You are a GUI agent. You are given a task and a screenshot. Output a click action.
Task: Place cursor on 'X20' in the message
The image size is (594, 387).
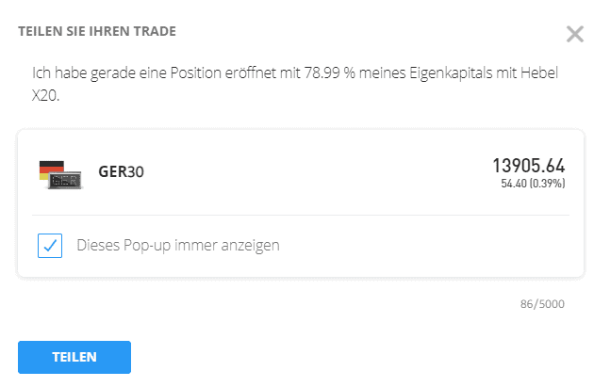tap(46, 93)
